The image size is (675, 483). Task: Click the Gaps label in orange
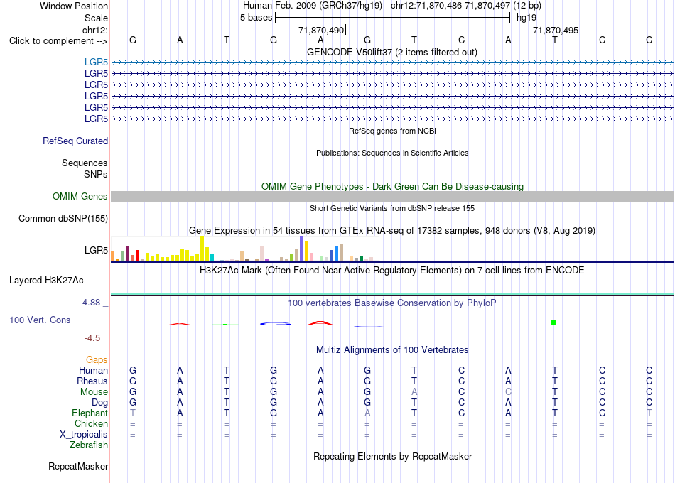[97, 359]
